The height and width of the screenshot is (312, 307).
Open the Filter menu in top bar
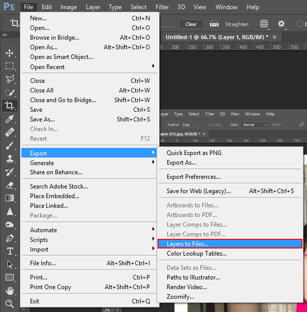[x=162, y=7]
